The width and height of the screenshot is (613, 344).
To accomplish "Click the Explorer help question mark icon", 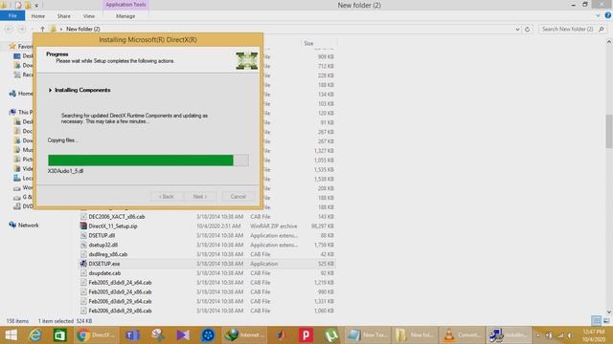I will pyautogui.click(x=608, y=15).
